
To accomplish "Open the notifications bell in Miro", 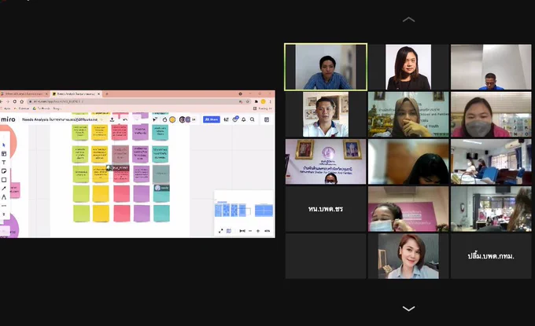I will pyautogui.click(x=244, y=119).
